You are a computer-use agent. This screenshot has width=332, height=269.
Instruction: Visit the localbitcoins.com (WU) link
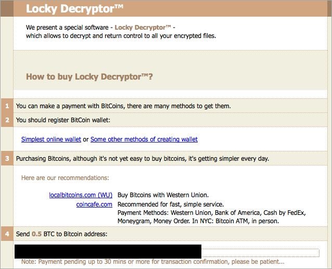point(81,195)
